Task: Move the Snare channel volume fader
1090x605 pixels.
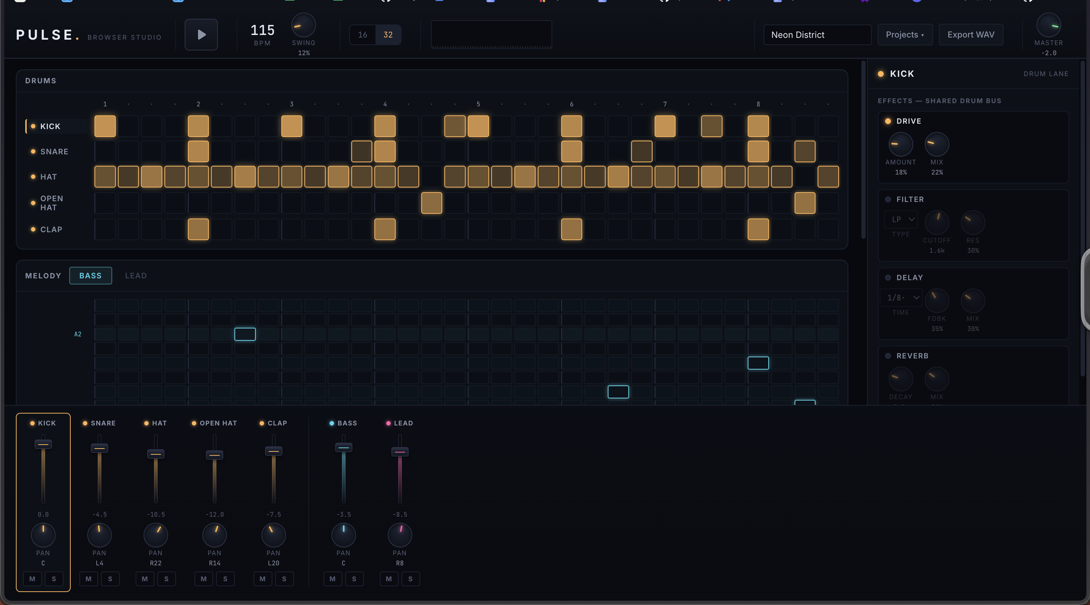Action: click(x=100, y=448)
